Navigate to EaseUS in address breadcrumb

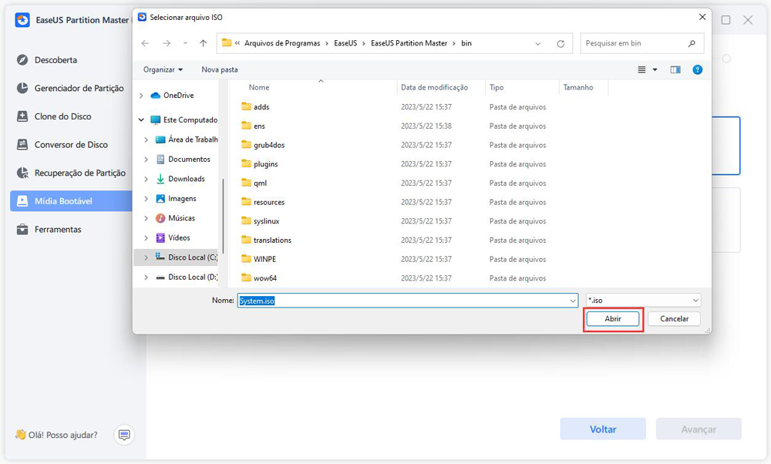coord(345,43)
